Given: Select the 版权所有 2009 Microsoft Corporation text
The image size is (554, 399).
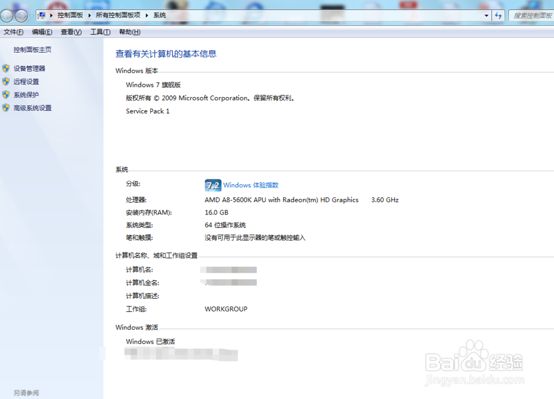Looking at the screenshot, I should 211,98.
